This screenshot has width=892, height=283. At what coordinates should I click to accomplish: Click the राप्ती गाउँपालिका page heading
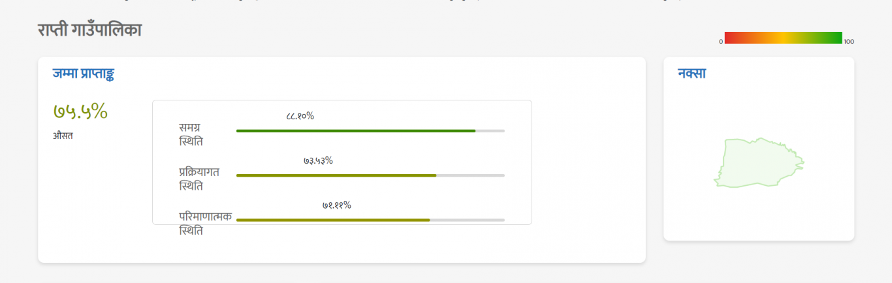(89, 30)
